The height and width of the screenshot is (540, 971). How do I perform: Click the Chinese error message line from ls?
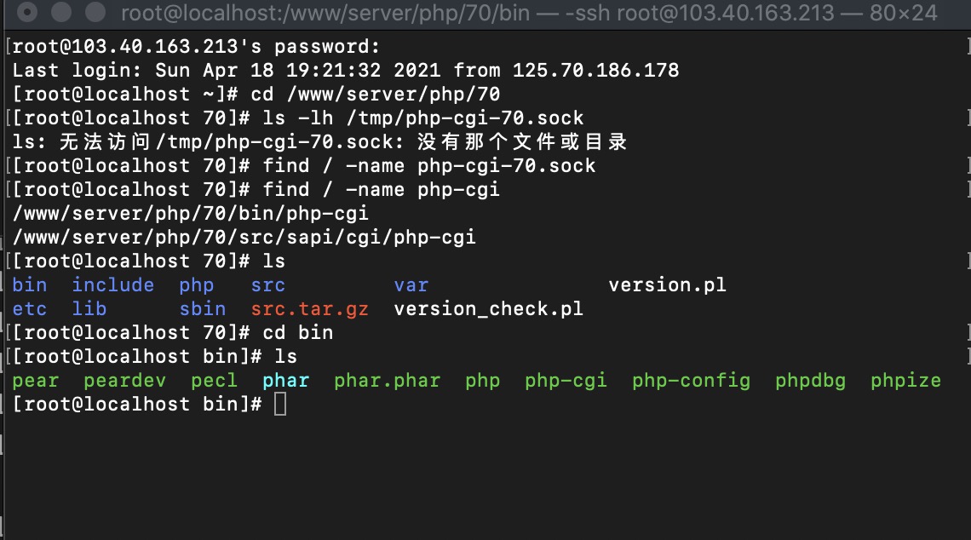(x=319, y=141)
